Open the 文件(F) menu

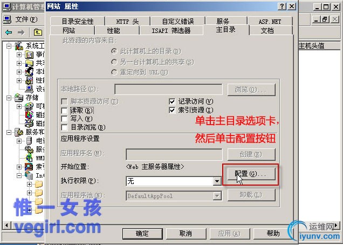click(26, 19)
